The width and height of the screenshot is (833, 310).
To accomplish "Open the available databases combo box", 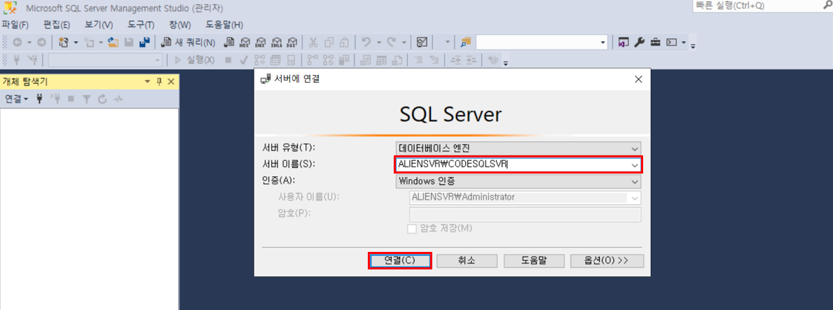I will (106, 60).
